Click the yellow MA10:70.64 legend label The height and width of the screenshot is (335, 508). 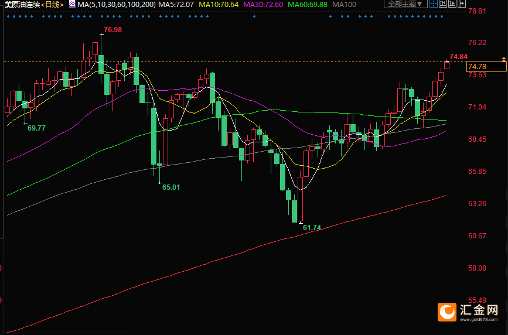coord(219,4)
